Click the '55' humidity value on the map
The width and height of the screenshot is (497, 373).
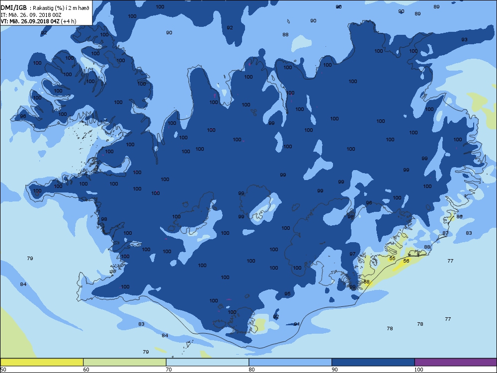coord(393,258)
